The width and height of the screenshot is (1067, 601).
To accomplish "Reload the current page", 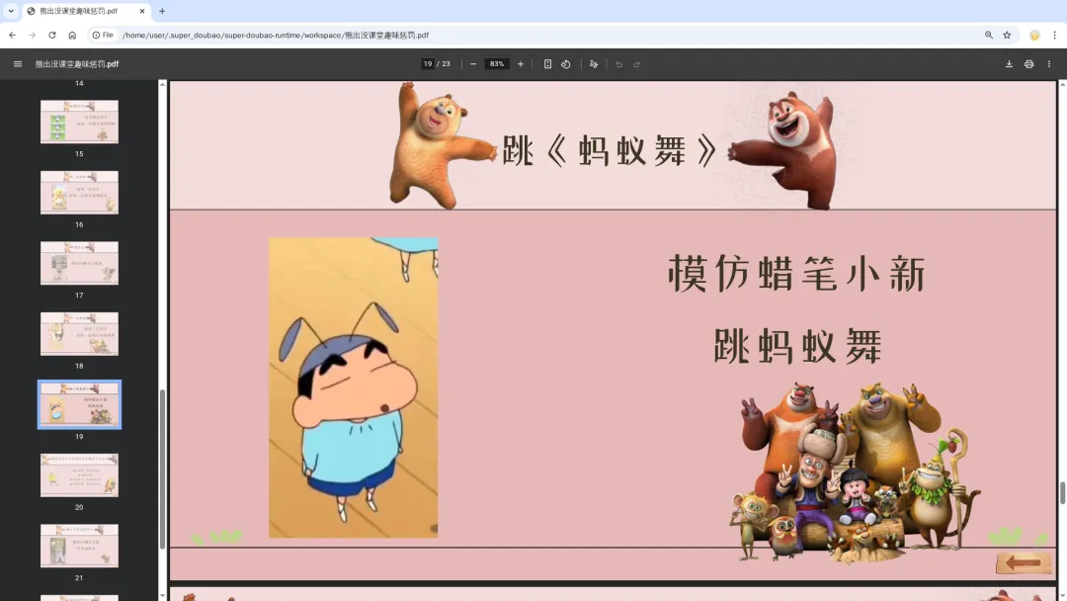I will 51,35.
